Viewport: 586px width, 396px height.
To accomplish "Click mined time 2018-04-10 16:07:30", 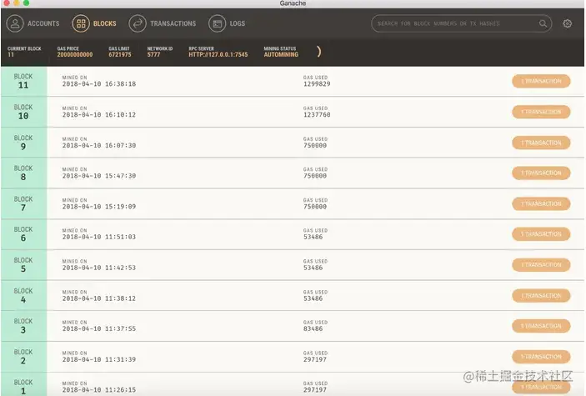I will coord(99,145).
